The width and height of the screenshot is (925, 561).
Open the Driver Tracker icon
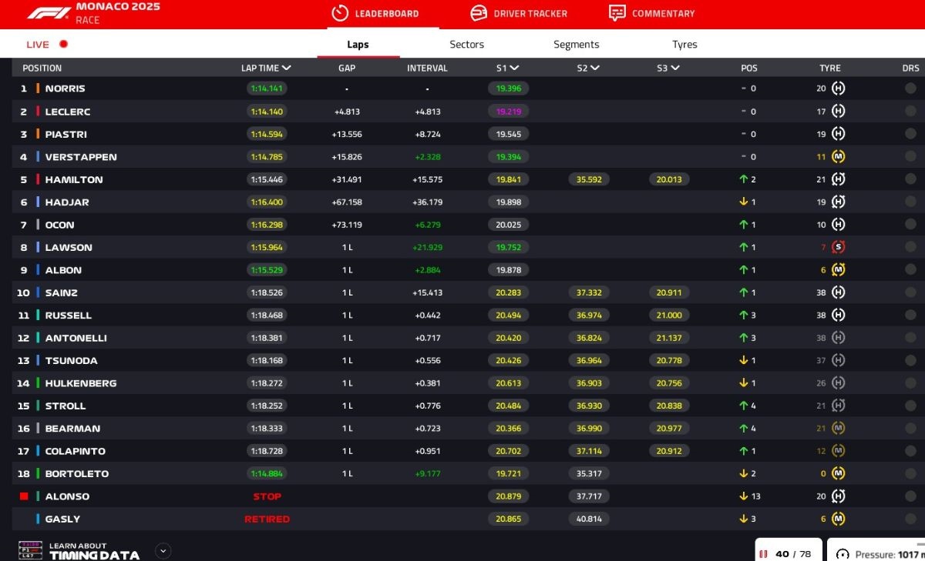(479, 13)
